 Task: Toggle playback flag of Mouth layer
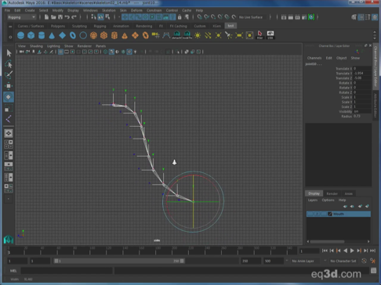pyautogui.click(x=317, y=214)
